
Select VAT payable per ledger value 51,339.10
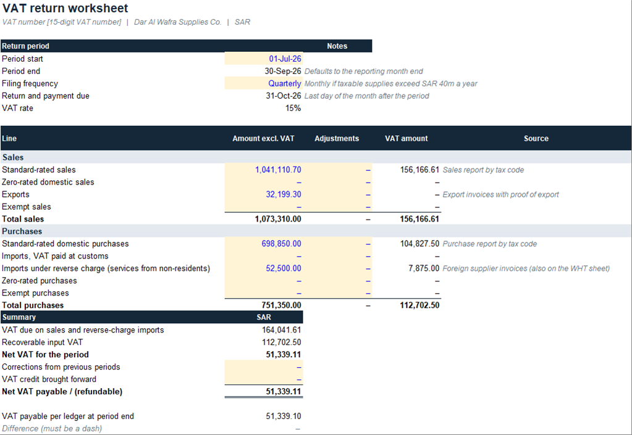pyautogui.click(x=284, y=416)
